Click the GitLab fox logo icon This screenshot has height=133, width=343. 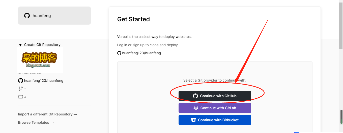coord(196,108)
